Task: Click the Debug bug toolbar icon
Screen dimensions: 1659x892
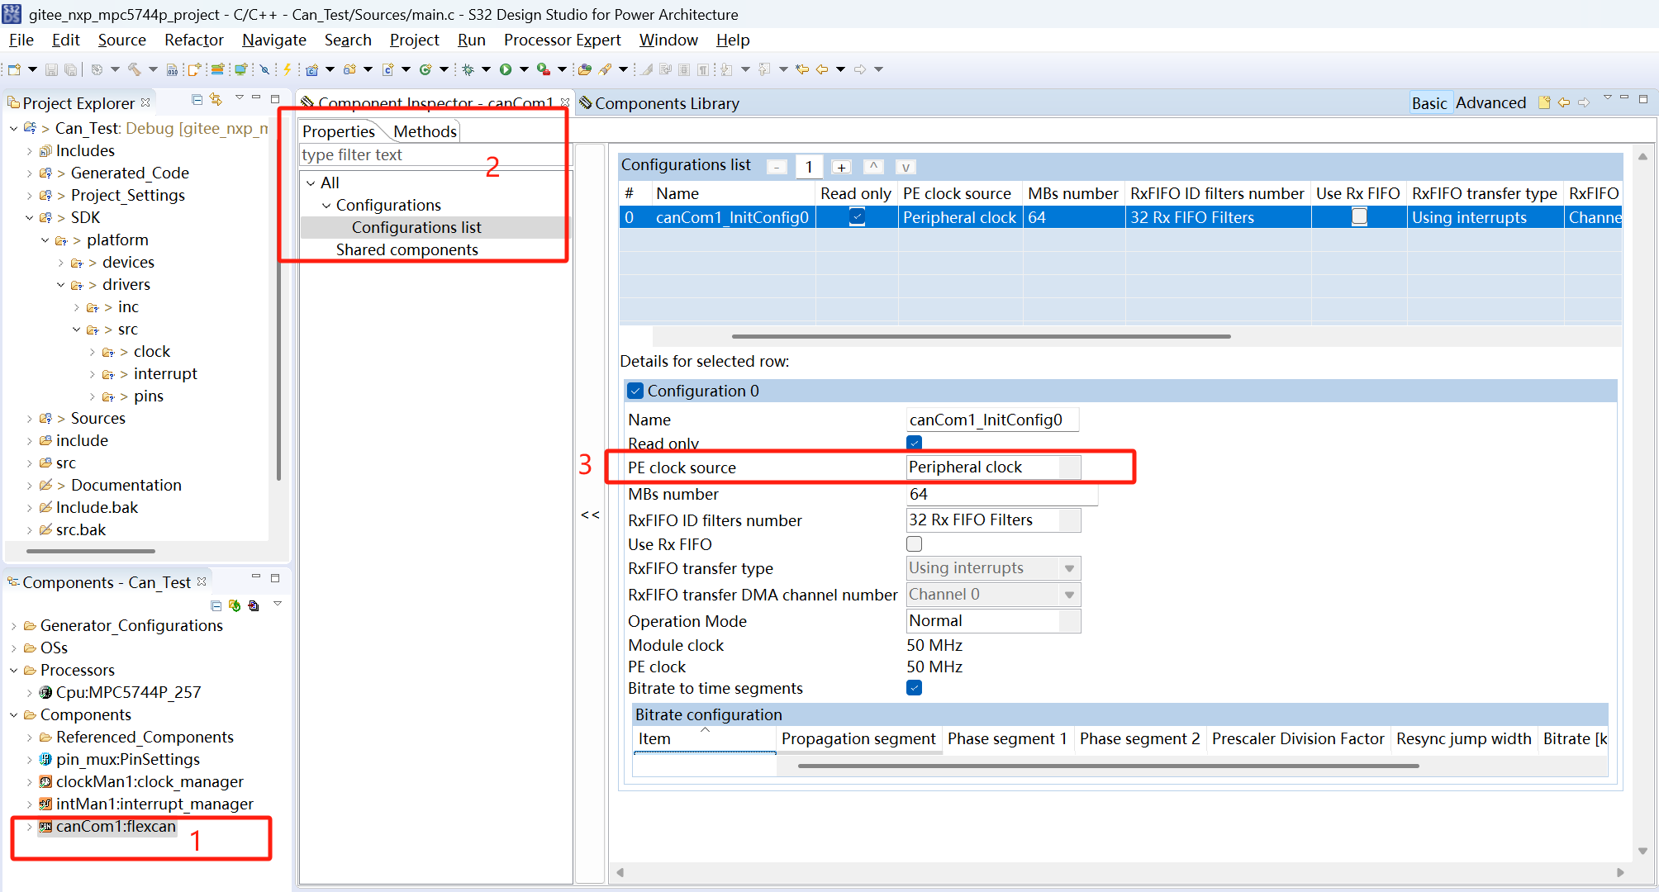Action: pos(468,69)
